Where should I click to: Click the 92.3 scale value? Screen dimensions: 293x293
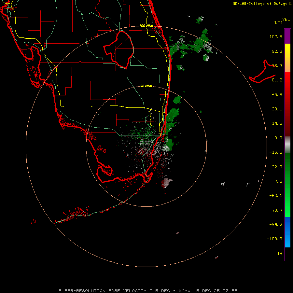pyautogui.click(x=277, y=51)
